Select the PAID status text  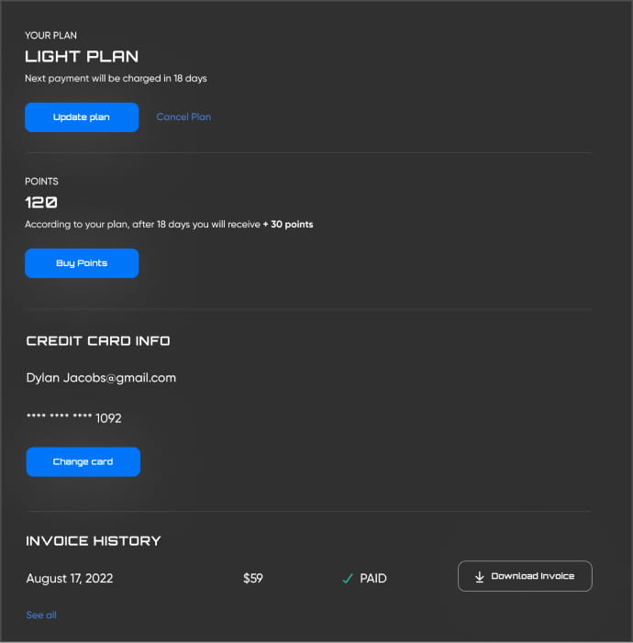pos(373,579)
